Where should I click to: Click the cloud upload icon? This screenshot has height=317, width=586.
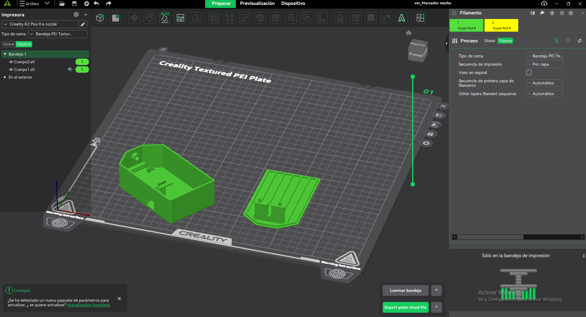tap(544, 4)
